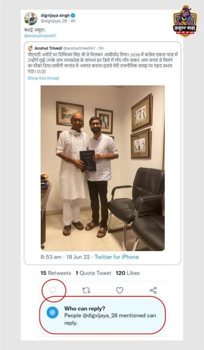Like the tweet with heart icon
Image resolution: width=204 pixels, height=350 pixels.
120,290
